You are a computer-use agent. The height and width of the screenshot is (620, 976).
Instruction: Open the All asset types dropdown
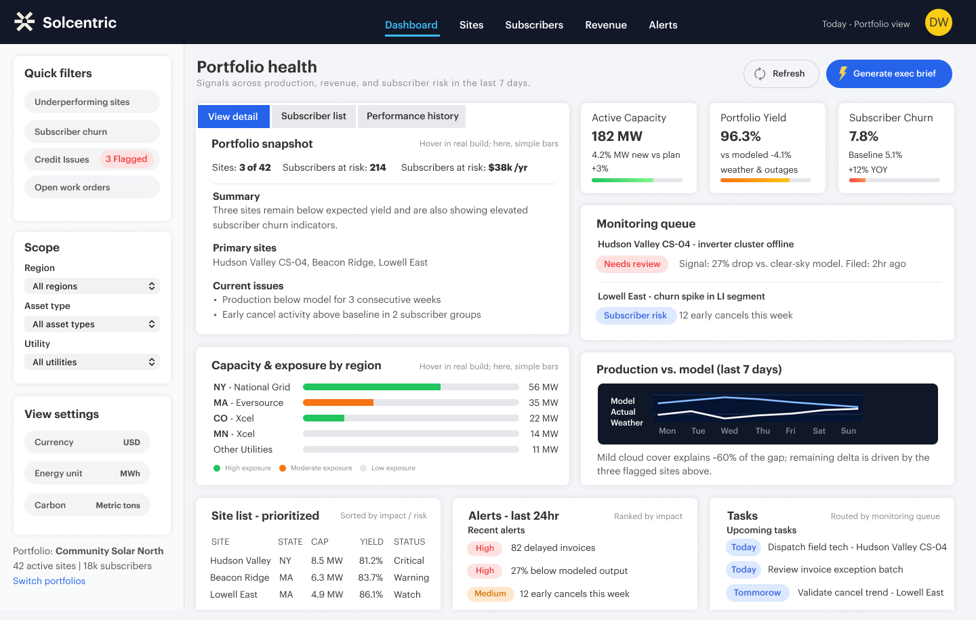pos(92,324)
